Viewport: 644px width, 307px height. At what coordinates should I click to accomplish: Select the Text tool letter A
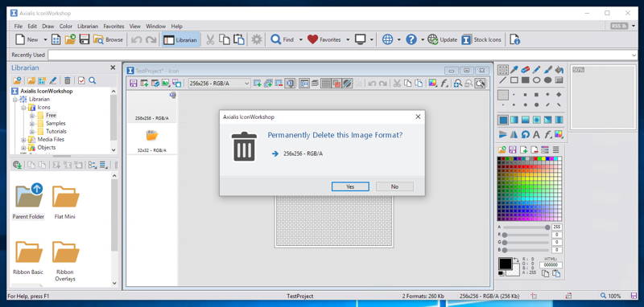point(536,134)
